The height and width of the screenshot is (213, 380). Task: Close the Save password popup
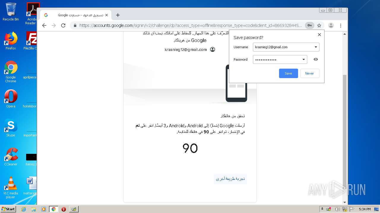pyautogui.click(x=319, y=35)
